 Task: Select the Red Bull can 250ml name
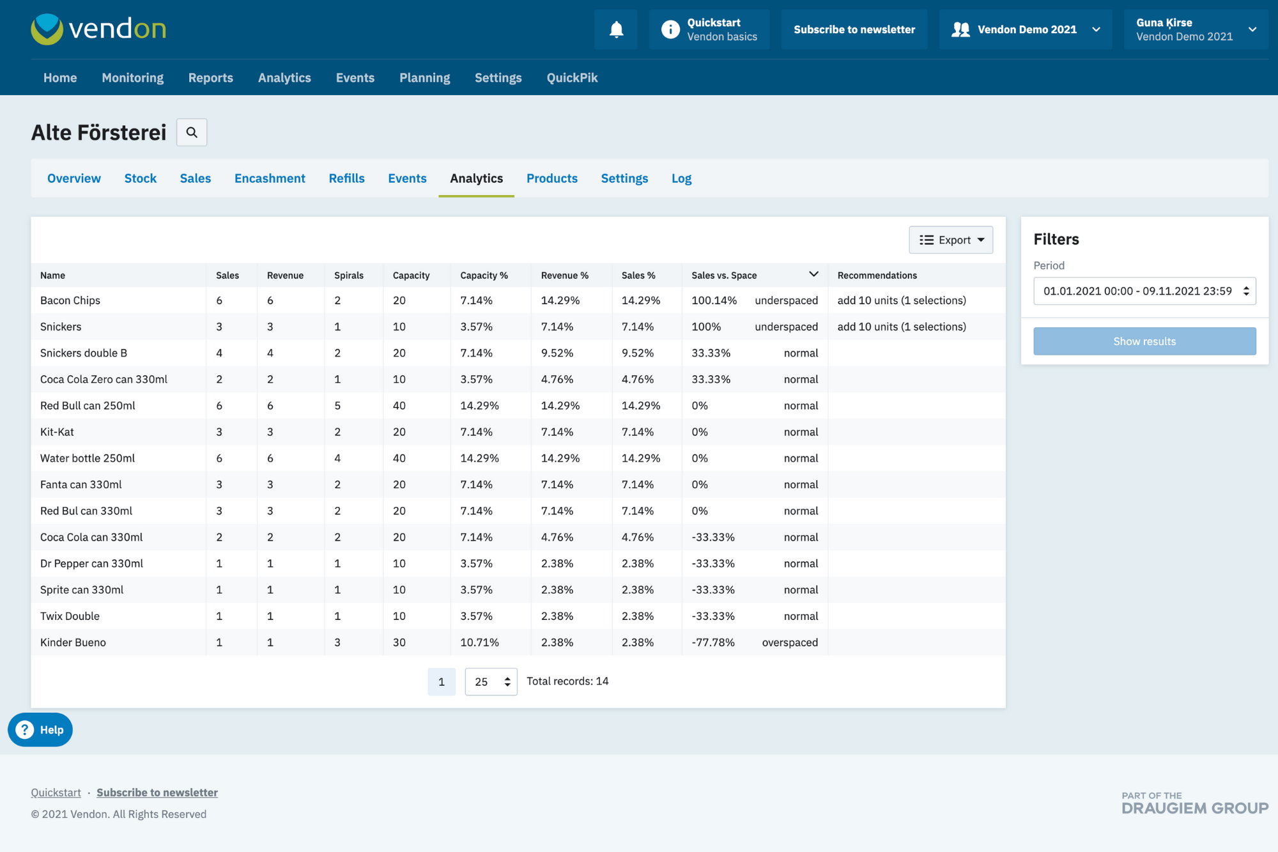click(88, 405)
